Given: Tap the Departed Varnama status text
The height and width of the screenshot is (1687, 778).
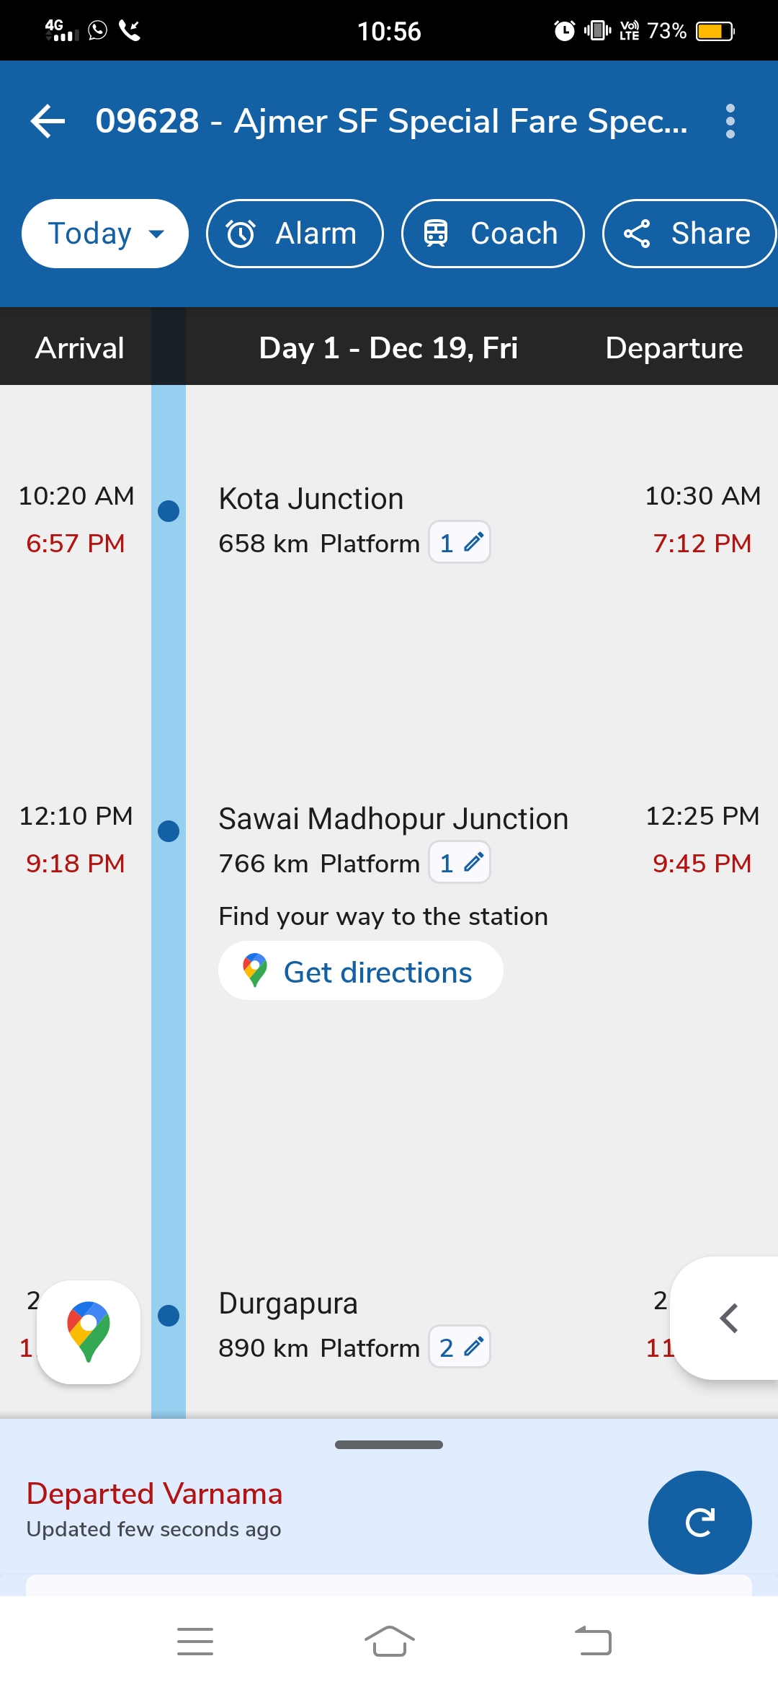Looking at the screenshot, I should pos(154,1494).
